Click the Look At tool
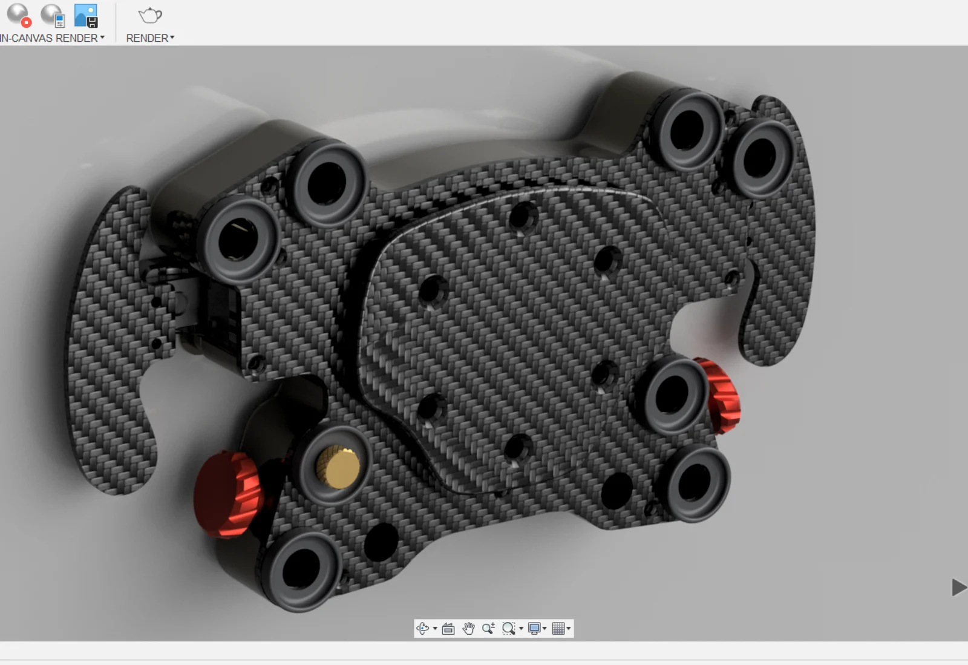Viewport: 968px width, 665px height. [448, 629]
